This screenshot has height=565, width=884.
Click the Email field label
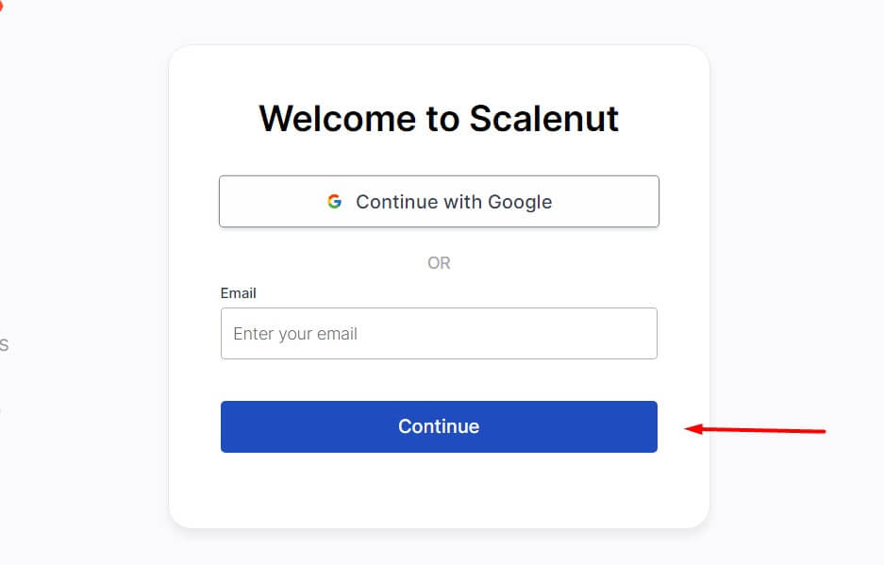(x=238, y=293)
